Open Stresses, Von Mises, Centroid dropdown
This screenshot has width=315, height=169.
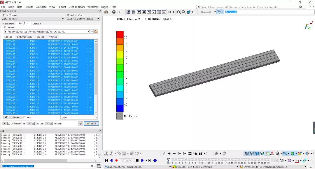click(x=206, y=167)
